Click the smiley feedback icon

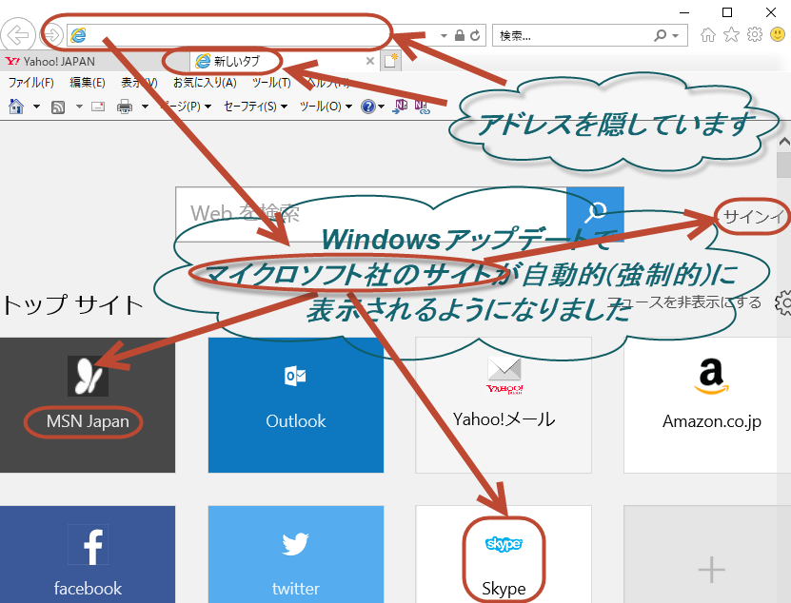(778, 34)
